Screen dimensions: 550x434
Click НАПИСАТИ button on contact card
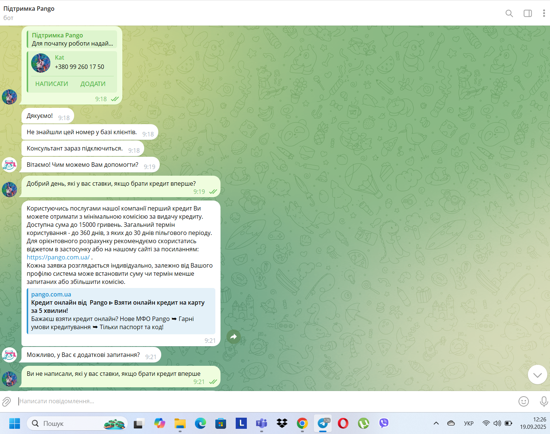(52, 84)
